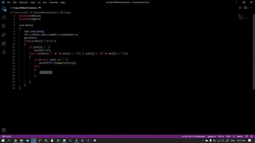Open the Run menu

click(45, 2)
